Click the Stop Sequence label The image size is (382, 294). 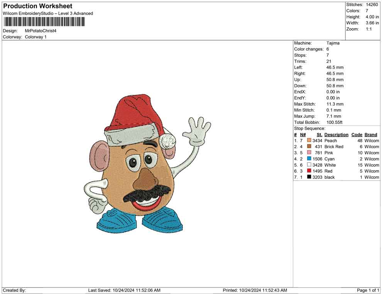[x=309, y=128]
